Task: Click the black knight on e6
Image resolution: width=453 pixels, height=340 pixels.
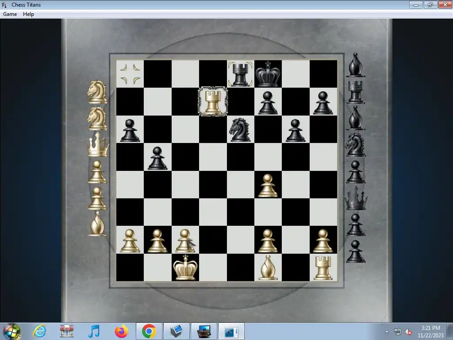Action: point(240,130)
